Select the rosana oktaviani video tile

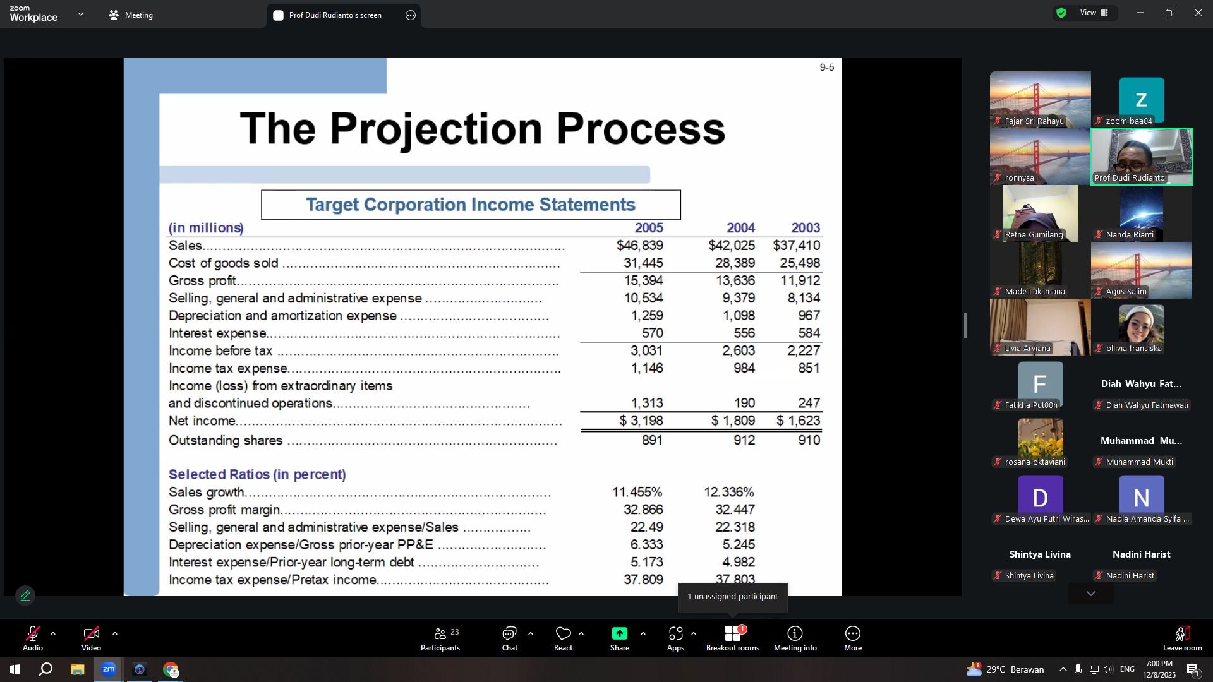tap(1041, 441)
